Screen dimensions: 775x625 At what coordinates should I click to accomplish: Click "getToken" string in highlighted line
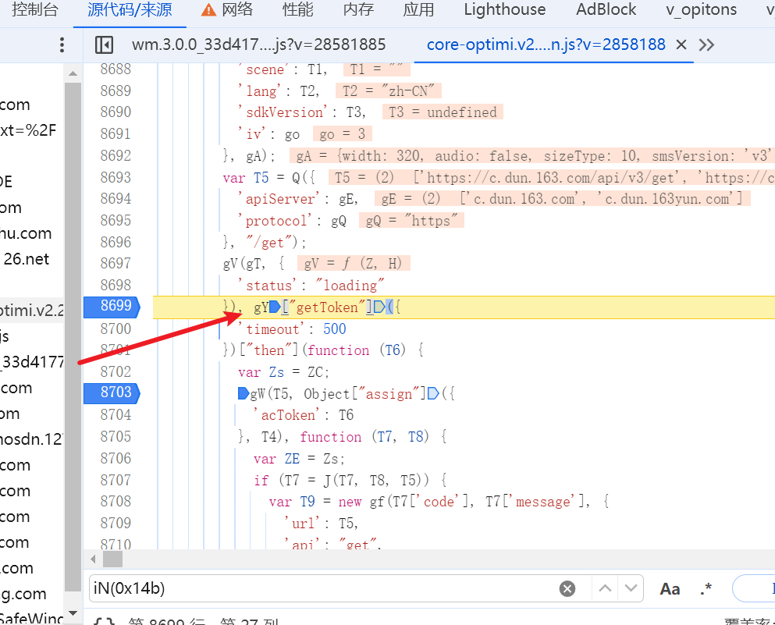point(327,307)
